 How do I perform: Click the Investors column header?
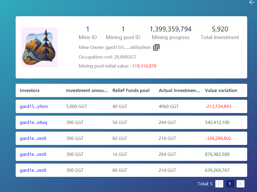(x=30, y=90)
